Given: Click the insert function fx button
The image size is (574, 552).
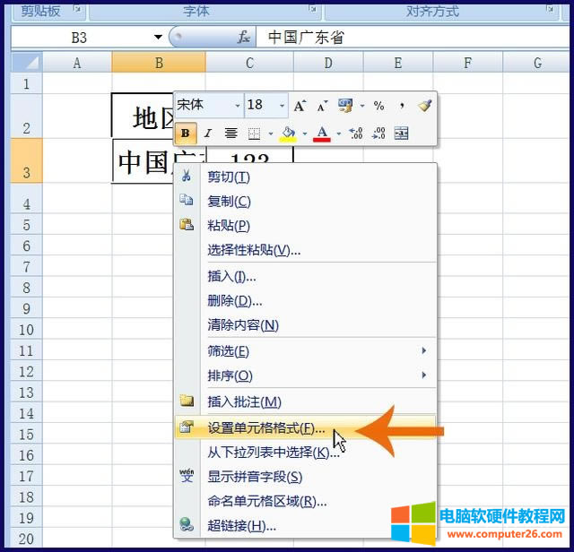Looking at the screenshot, I should click(243, 38).
